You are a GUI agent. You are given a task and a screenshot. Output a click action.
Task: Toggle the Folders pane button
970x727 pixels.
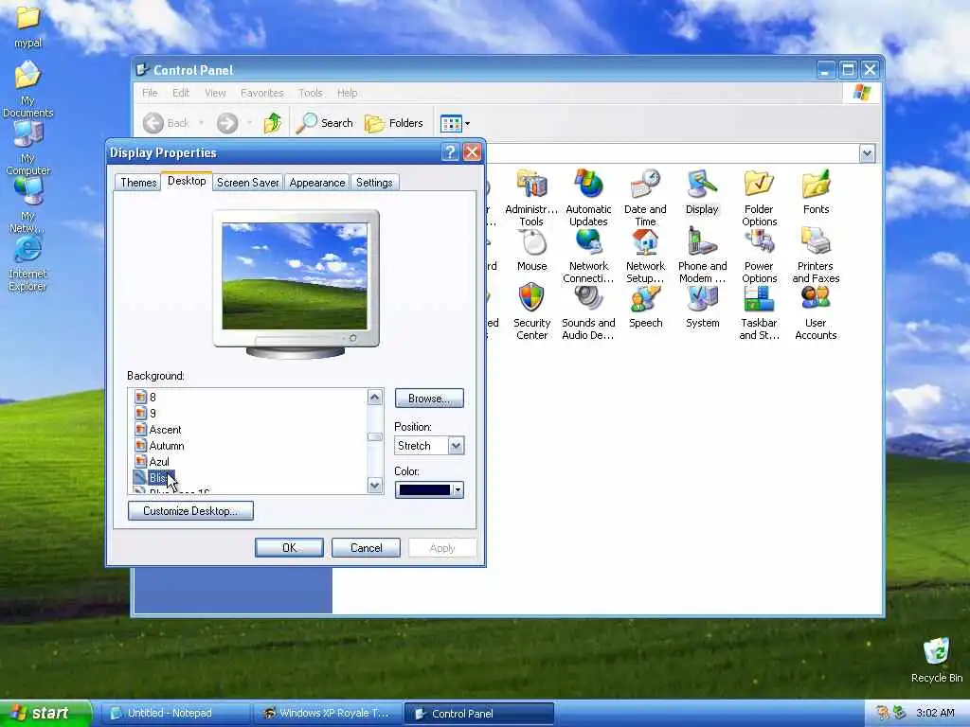tap(393, 123)
